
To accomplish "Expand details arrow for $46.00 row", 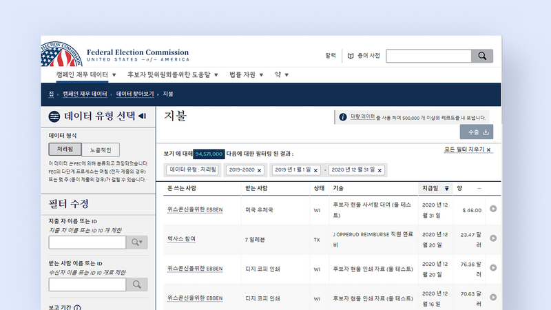I will 493,209.
